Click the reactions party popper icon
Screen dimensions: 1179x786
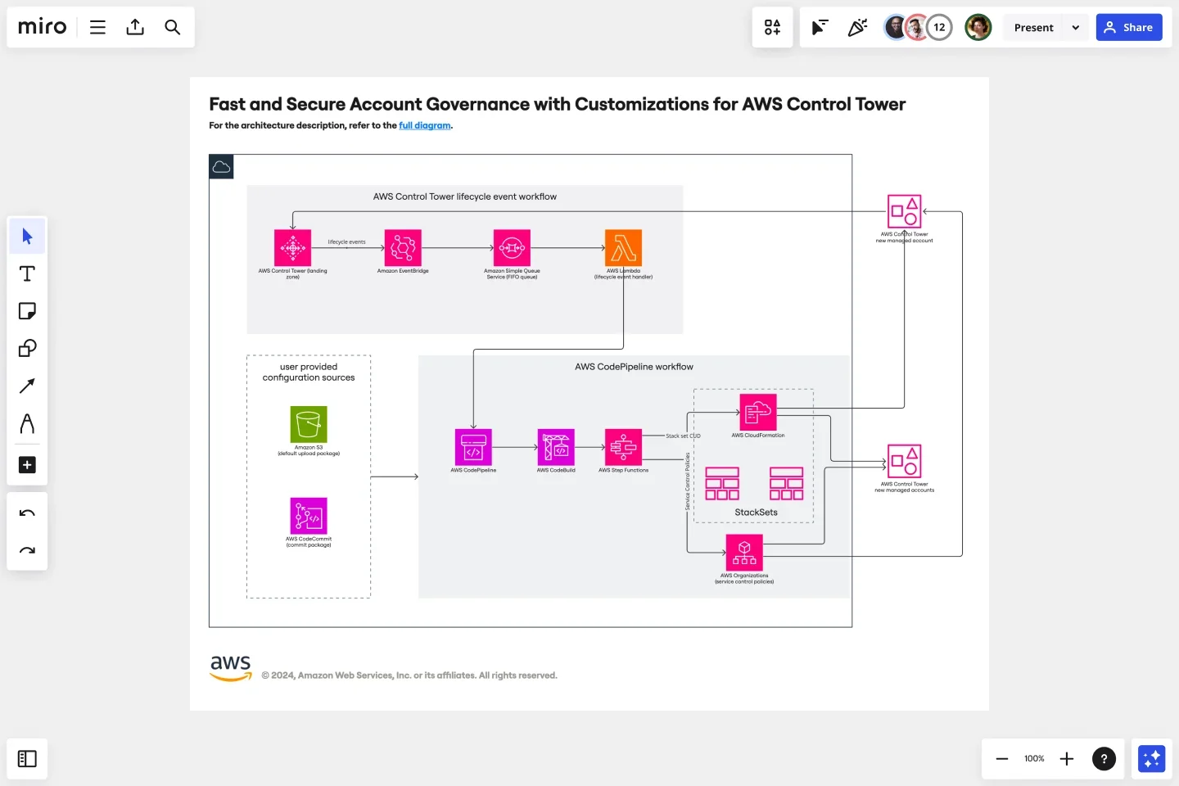[x=857, y=27]
